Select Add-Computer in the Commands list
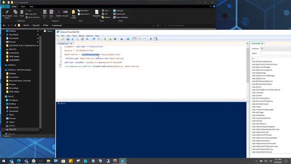This screenshot has height=164, width=291. point(258,92)
